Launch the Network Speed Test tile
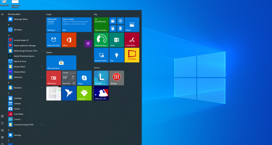The width and height of the screenshot is (272, 145). [x=101, y=40]
